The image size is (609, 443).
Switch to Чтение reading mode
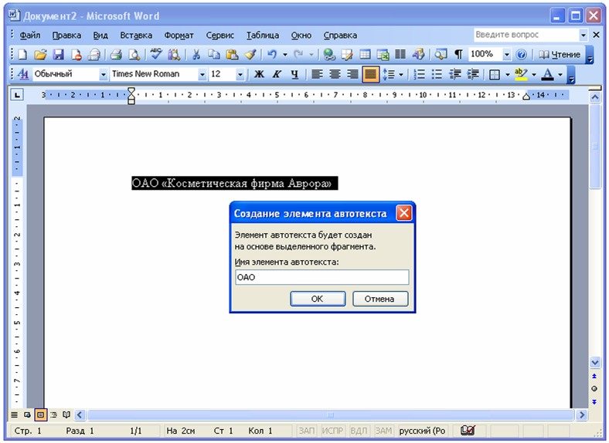pyautogui.click(x=560, y=55)
